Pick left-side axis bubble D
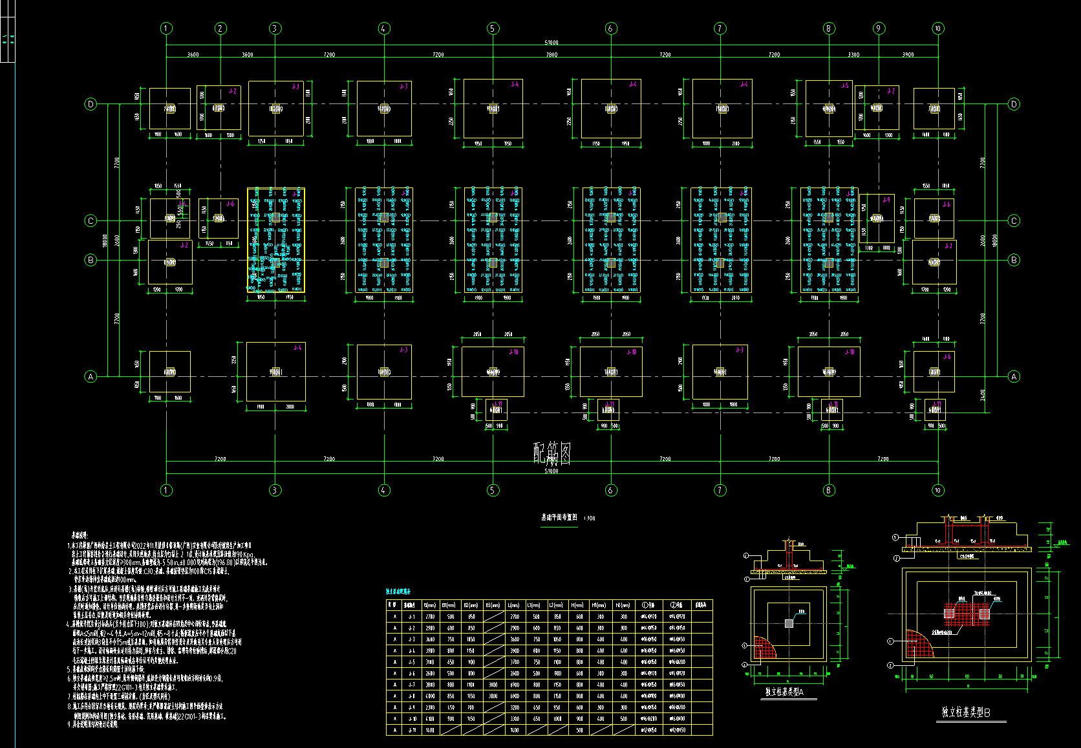The height and width of the screenshot is (748, 1081). 91,104
